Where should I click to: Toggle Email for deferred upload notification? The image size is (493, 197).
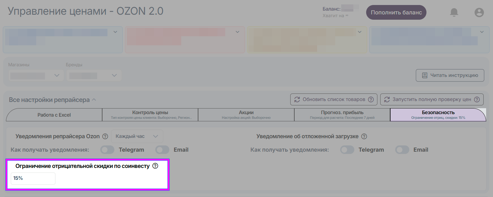[x=402, y=150]
